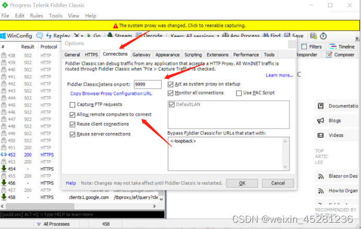Open the Help menu

tap(91, 16)
